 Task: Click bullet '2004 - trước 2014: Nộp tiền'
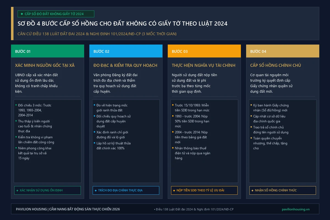point(190,137)
